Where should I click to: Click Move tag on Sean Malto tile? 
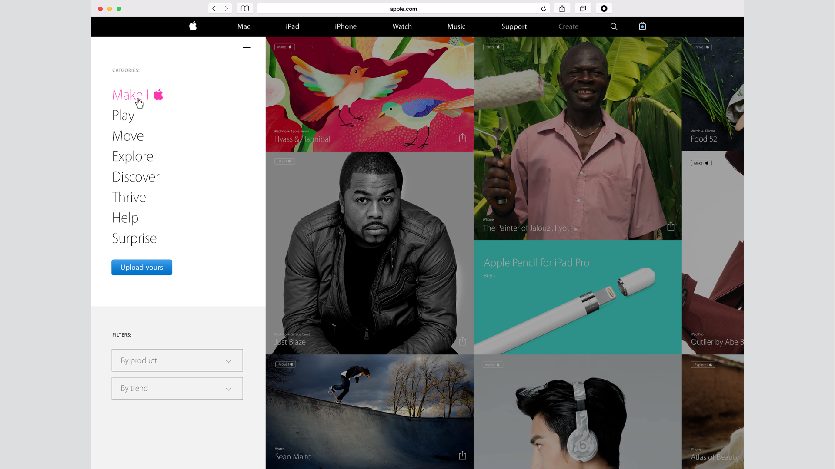click(x=286, y=364)
